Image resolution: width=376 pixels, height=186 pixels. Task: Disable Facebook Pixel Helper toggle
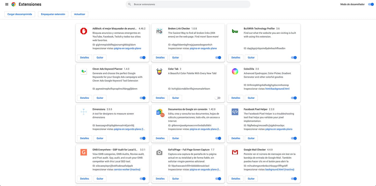click(x=294, y=138)
